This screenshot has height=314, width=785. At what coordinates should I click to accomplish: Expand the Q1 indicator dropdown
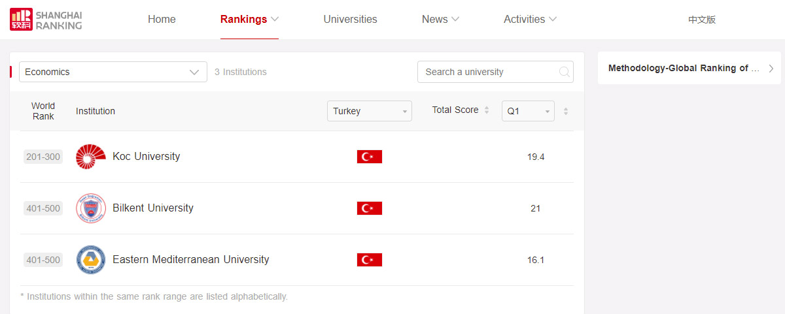(x=527, y=111)
